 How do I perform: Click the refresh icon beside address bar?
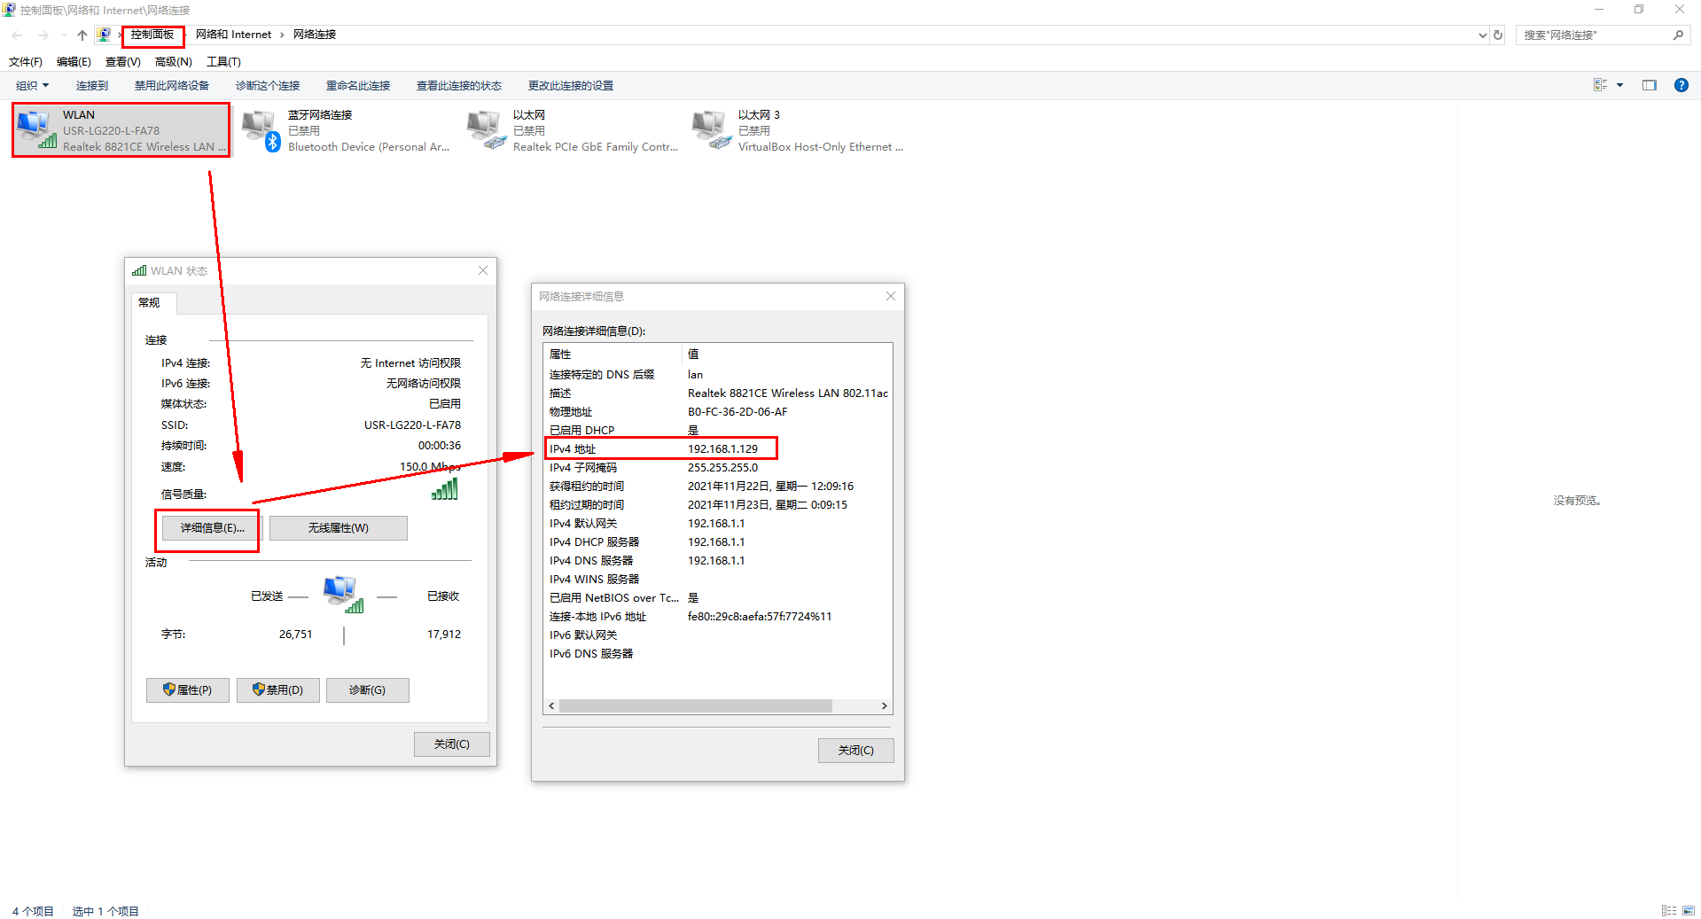tap(1498, 35)
